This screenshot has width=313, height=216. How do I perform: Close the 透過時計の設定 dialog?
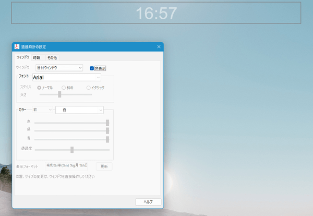pos(159,47)
